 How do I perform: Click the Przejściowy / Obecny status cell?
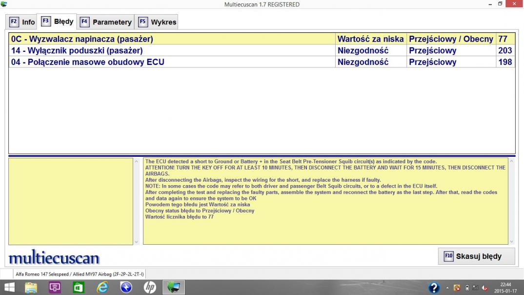point(451,39)
